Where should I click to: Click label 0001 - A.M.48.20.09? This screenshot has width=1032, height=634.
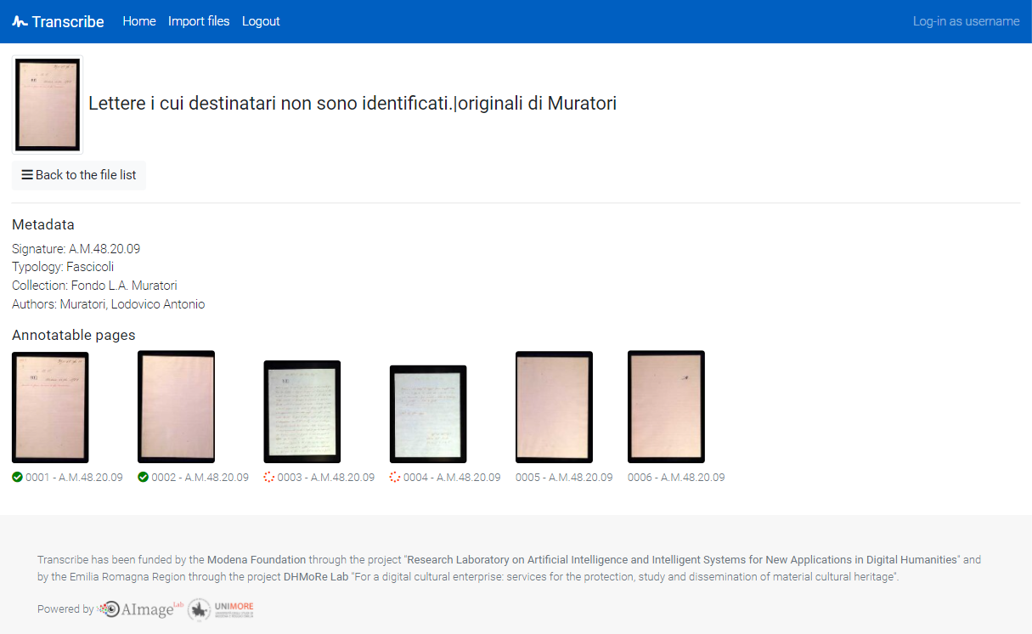click(x=74, y=478)
